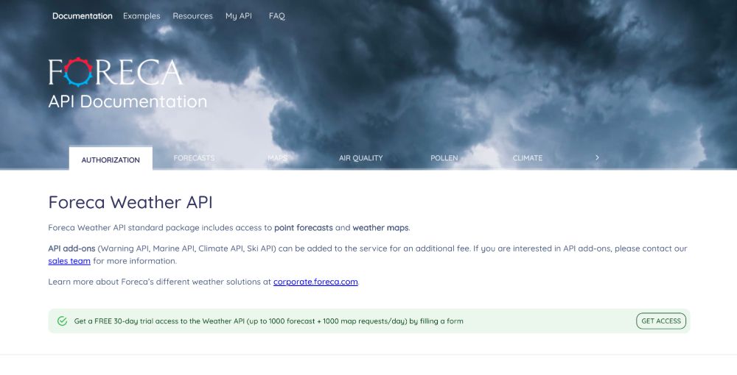The width and height of the screenshot is (737, 375).
Task: Follow the sales team link
Action: (x=69, y=261)
